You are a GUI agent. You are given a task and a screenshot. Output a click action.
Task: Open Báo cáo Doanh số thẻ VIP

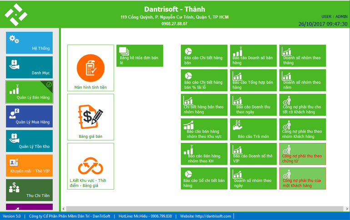[253, 154]
